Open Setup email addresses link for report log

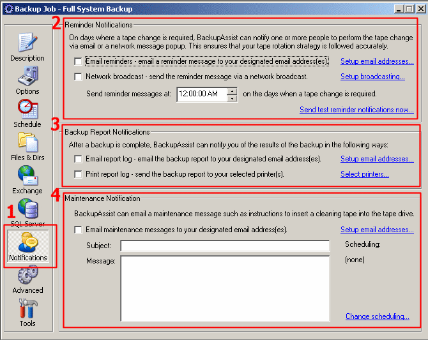pos(377,159)
